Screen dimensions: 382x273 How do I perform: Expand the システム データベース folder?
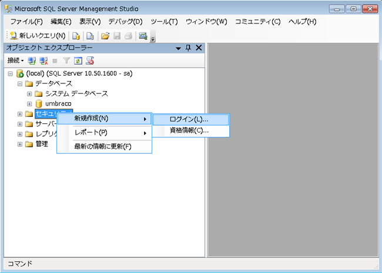click(x=29, y=94)
